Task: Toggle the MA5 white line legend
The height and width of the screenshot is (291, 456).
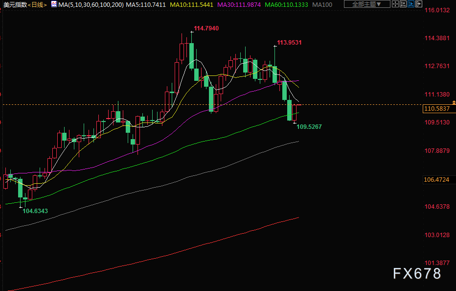Action: coord(146,4)
